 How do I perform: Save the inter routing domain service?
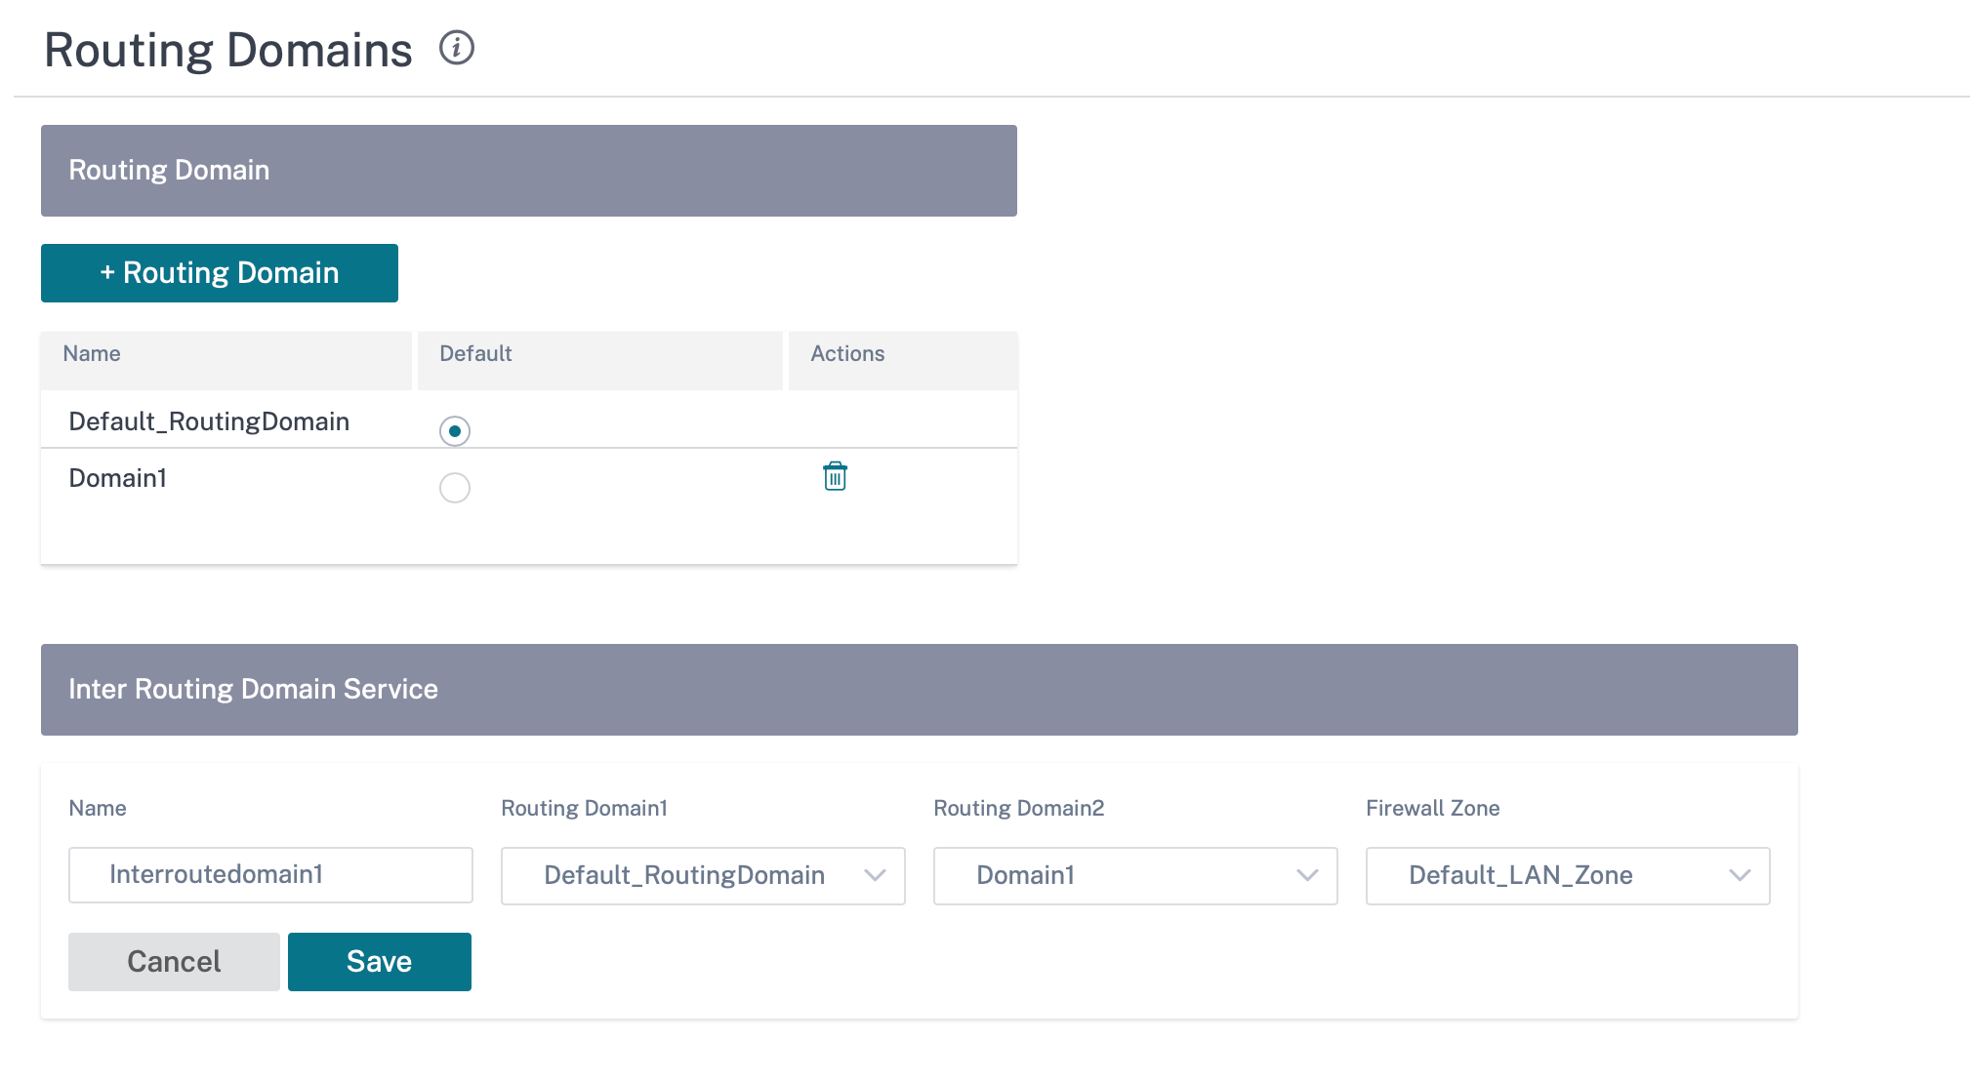[x=380, y=962]
